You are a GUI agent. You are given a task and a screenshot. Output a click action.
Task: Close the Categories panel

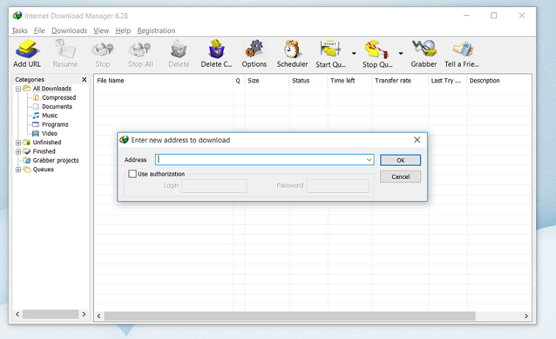(x=84, y=79)
